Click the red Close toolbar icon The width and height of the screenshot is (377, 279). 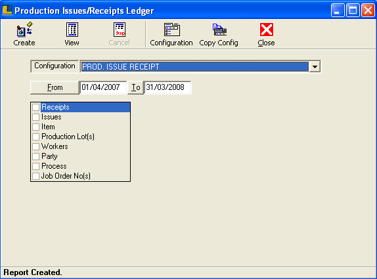click(x=267, y=30)
